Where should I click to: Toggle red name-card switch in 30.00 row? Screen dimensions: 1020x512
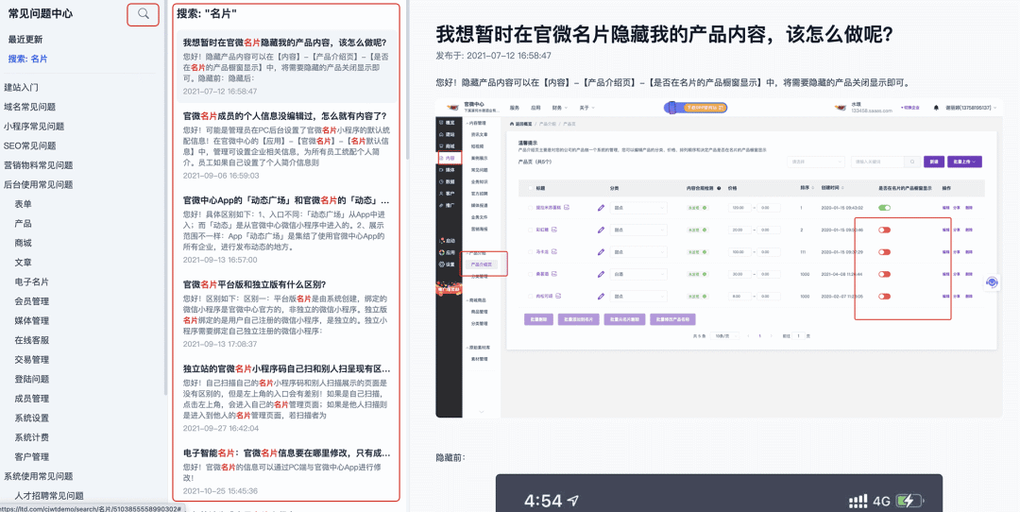tap(884, 274)
